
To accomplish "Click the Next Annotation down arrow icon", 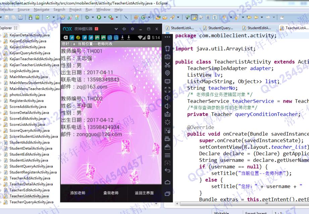I will coord(224,17).
